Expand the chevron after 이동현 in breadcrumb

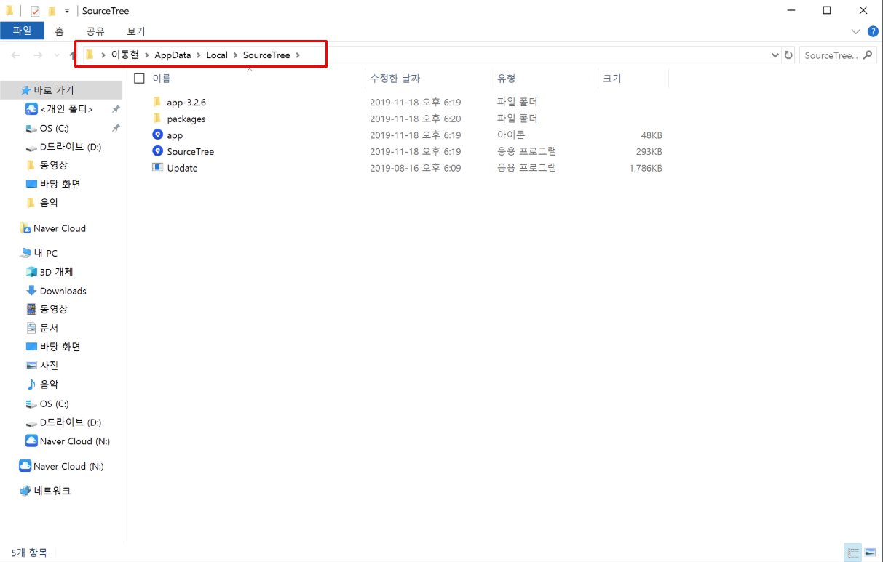(x=146, y=55)
